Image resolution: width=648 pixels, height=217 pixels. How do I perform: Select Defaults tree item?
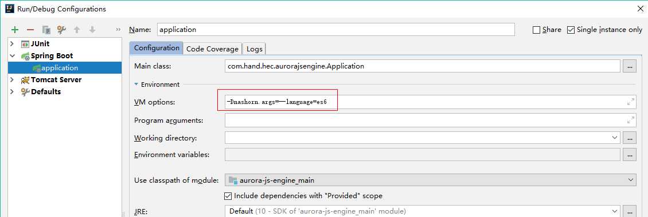coord(46,91)
